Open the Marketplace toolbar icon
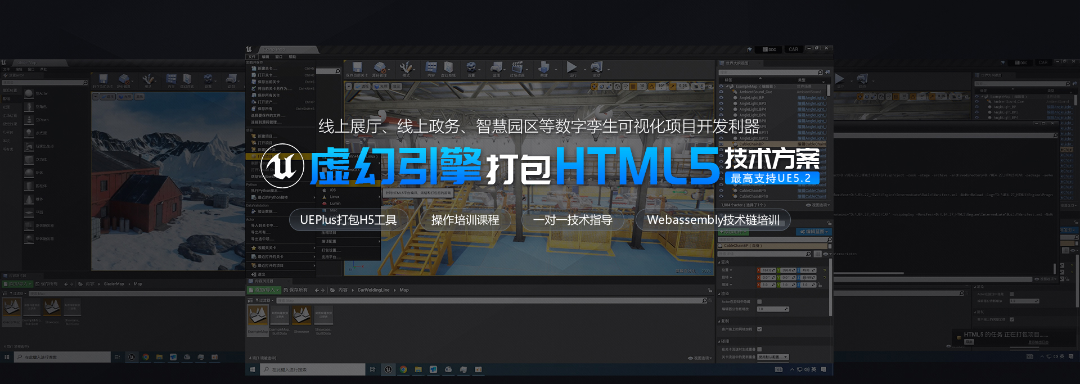Viewport: 1080px width, 384px height. (x=448, y=69)
